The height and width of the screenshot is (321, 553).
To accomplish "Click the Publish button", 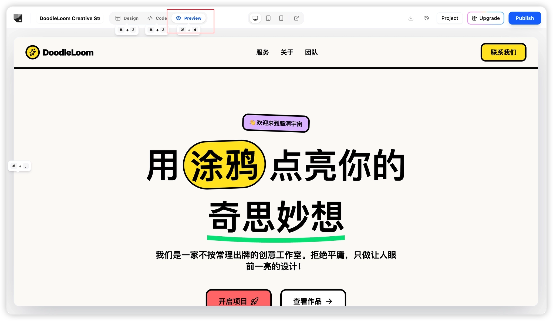I will tap(524, 18).
